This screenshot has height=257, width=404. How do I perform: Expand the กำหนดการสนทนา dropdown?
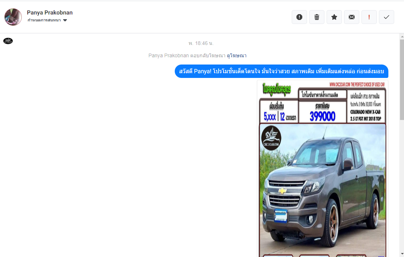[x=47, y=20]
